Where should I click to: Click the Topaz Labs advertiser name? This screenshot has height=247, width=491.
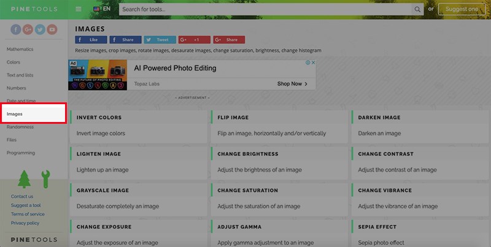(147, 84)
